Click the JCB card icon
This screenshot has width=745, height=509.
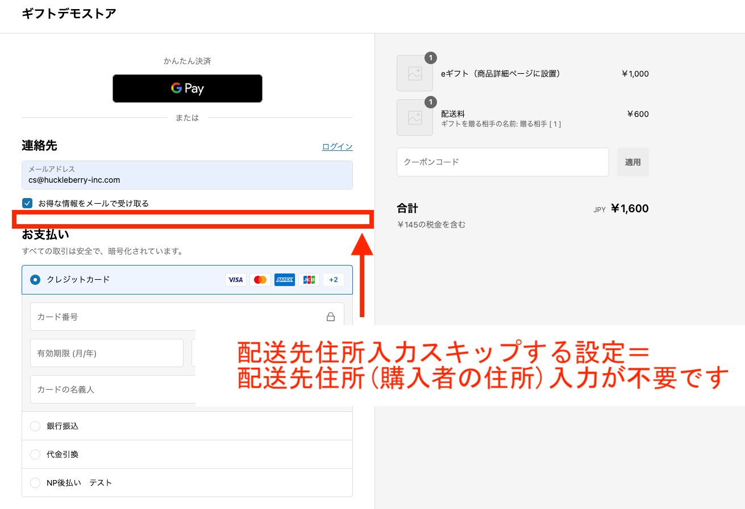tap(309, 280)
